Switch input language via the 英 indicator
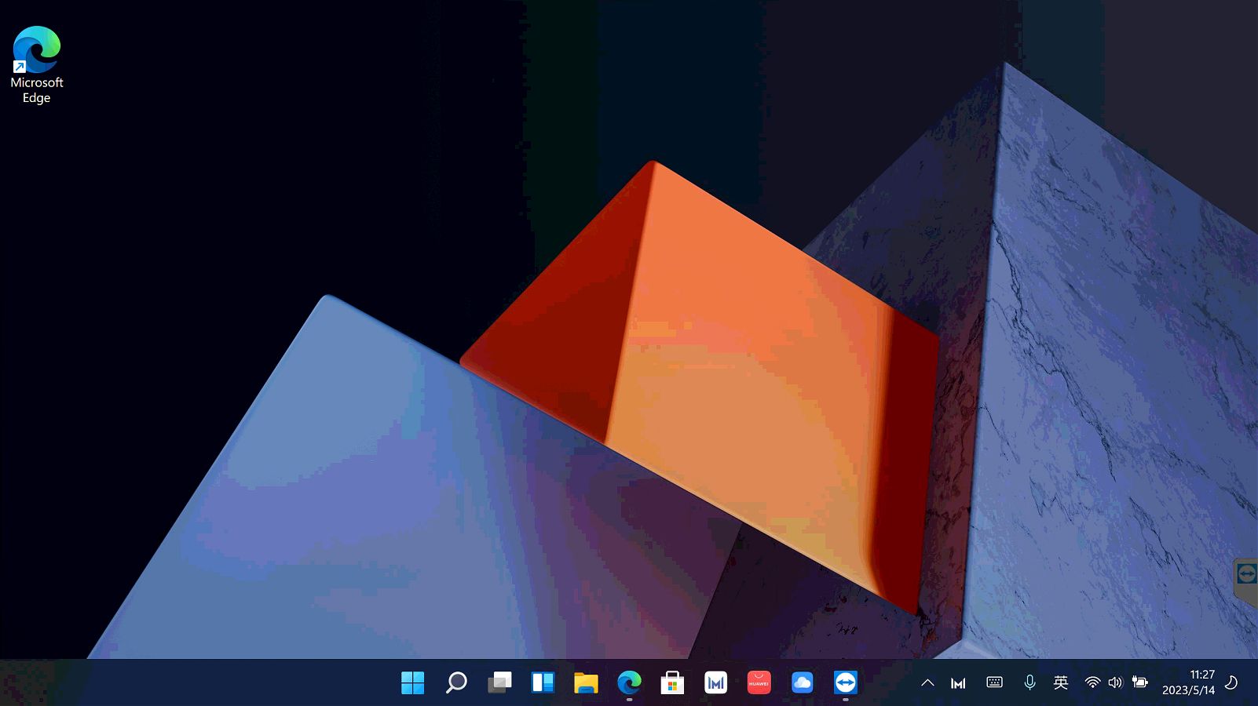Image resolution: width=1258 pixels, height=706 pixels. [x=1061, y=682]
